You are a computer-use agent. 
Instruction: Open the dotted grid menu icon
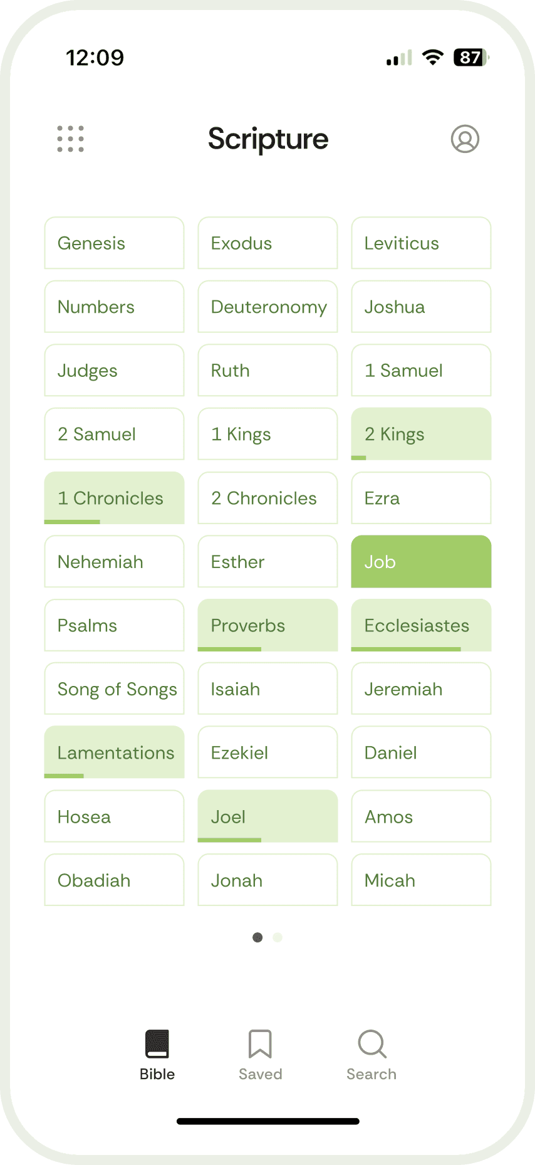tap(71, 139)
